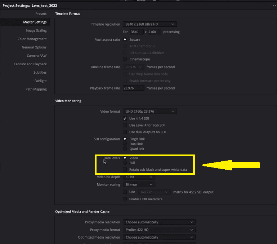Image resolution: width=277 pixels, height=244 pixels.
Task: Enable Use dual outputs on SDI
Action: (125, 132)
